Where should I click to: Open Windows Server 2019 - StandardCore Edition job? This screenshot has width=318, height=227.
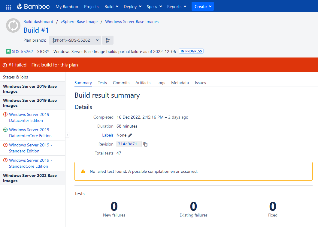click(31, 163)
